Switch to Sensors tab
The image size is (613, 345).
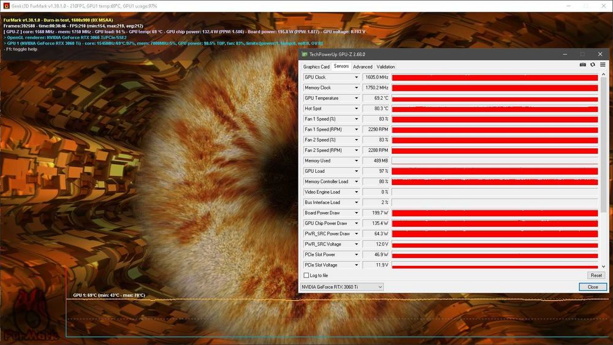pos(341,66)
